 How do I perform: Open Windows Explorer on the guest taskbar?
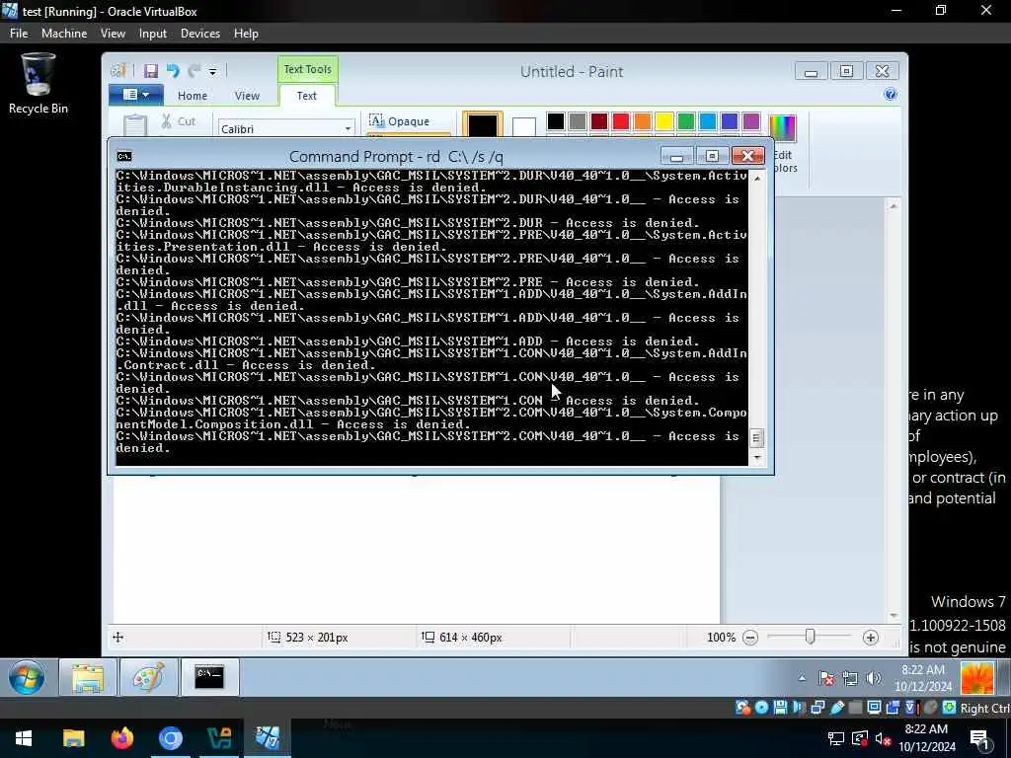tap(88, 677)
